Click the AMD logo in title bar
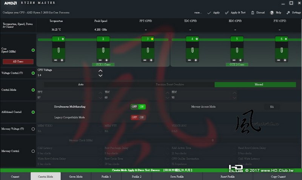Image resolution: width=302 pixels, height=180 pixels. coord(11,3)
